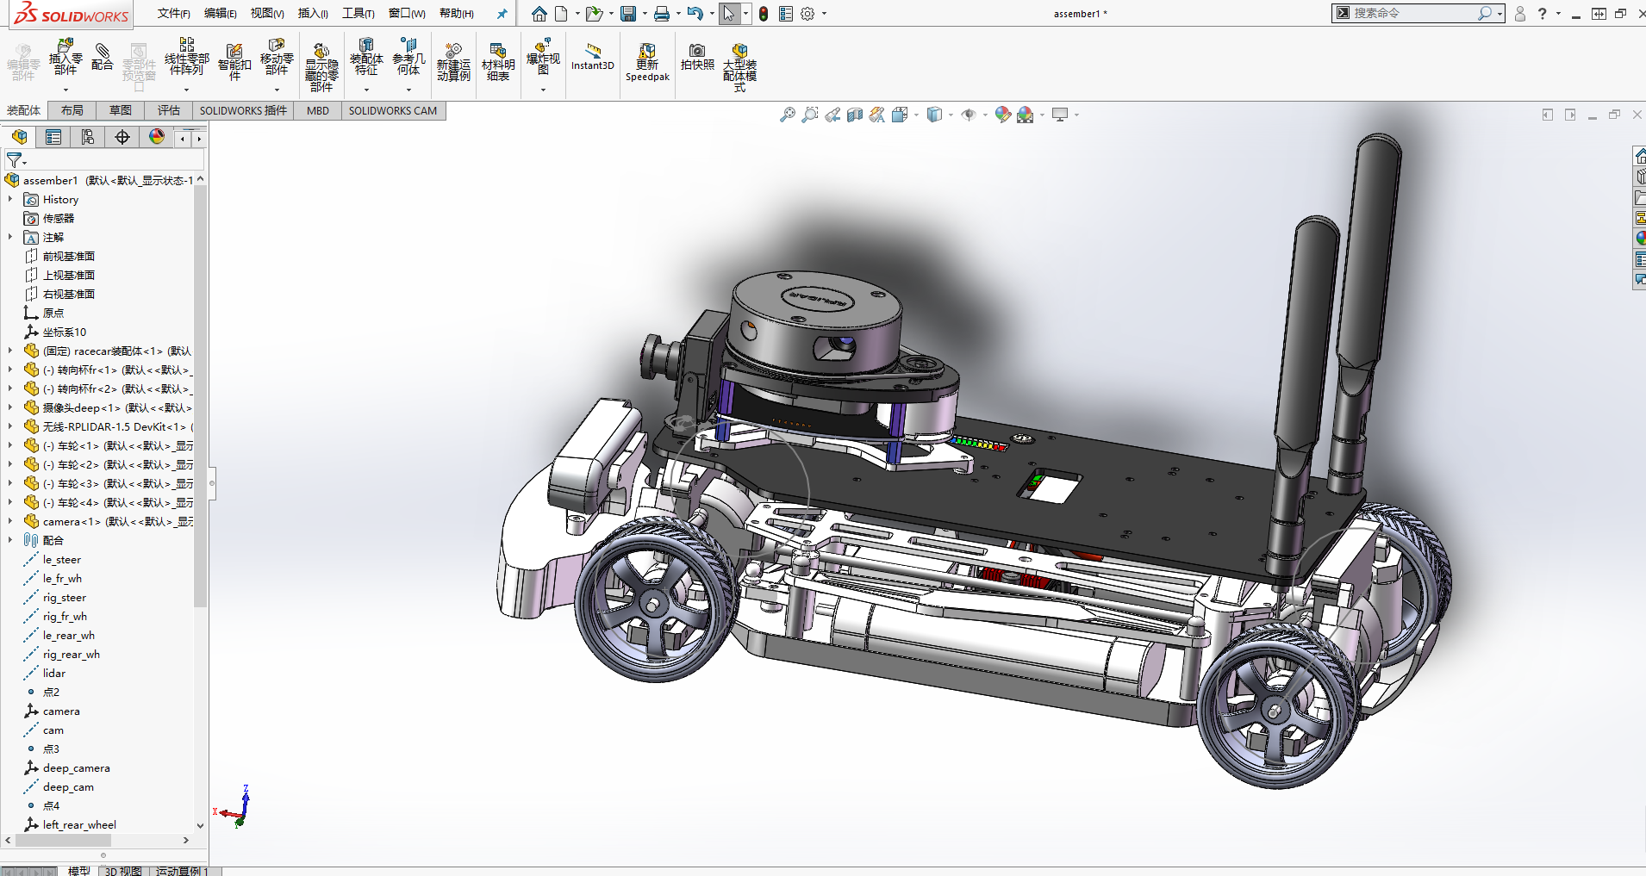Switch to 布局 Layout tab
1646x876 pixels.
click(x=72, y=110)
